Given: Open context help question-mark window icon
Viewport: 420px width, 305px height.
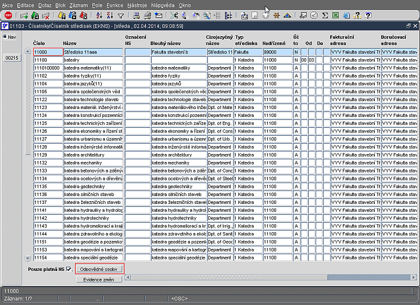Looking at the screenshot, I should [369, 16].
